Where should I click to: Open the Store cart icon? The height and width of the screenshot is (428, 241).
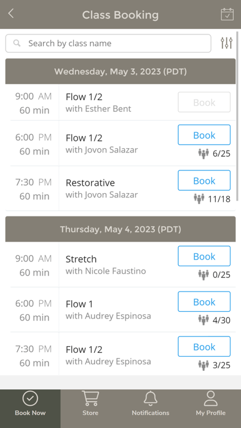[90, 398]
